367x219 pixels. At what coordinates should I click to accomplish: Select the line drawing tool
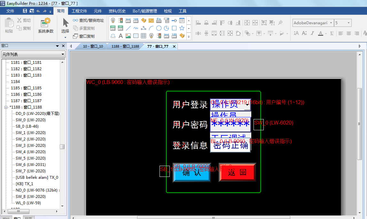point(128,28)
